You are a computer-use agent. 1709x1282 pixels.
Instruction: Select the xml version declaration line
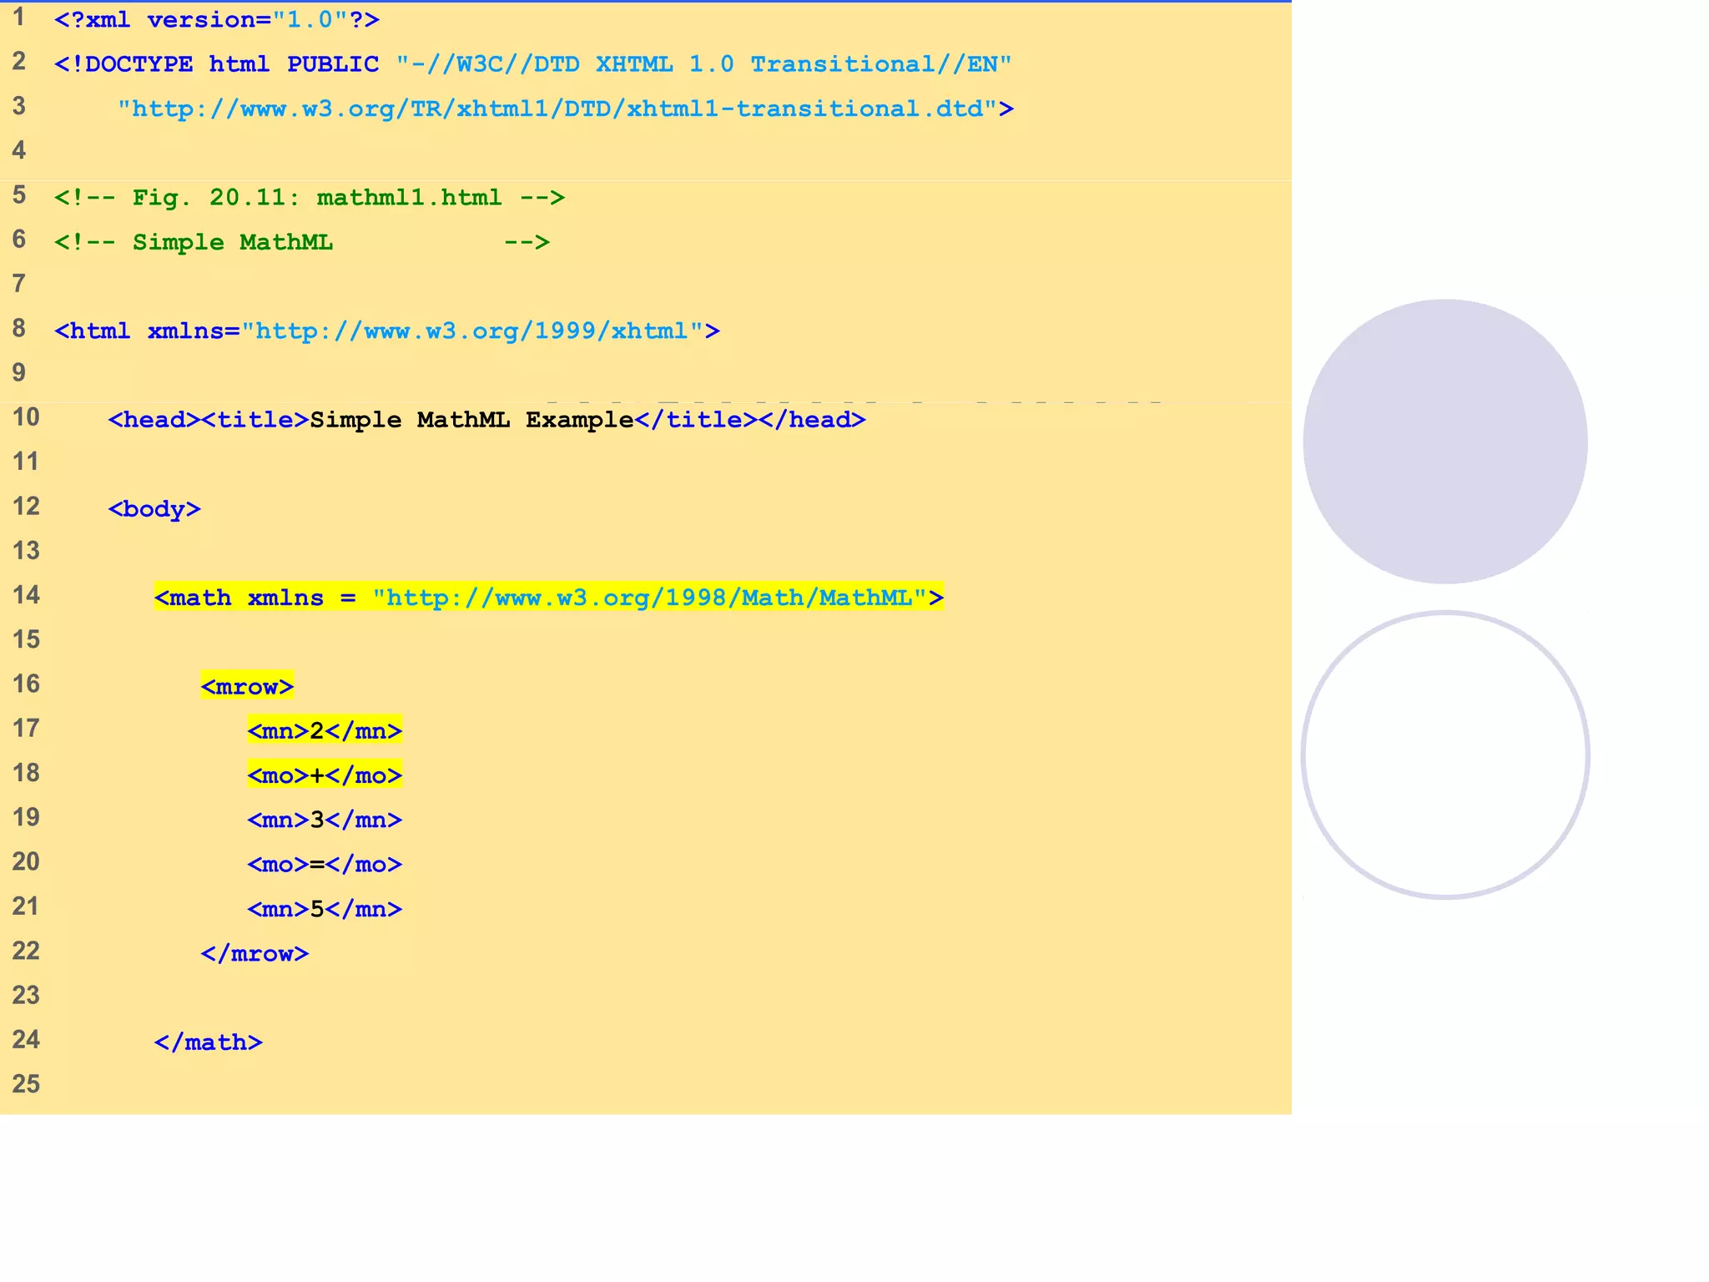click(217, 19)
